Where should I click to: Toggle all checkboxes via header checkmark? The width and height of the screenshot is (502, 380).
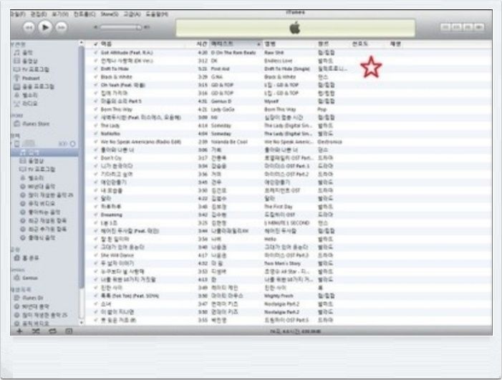pos(95,44)
